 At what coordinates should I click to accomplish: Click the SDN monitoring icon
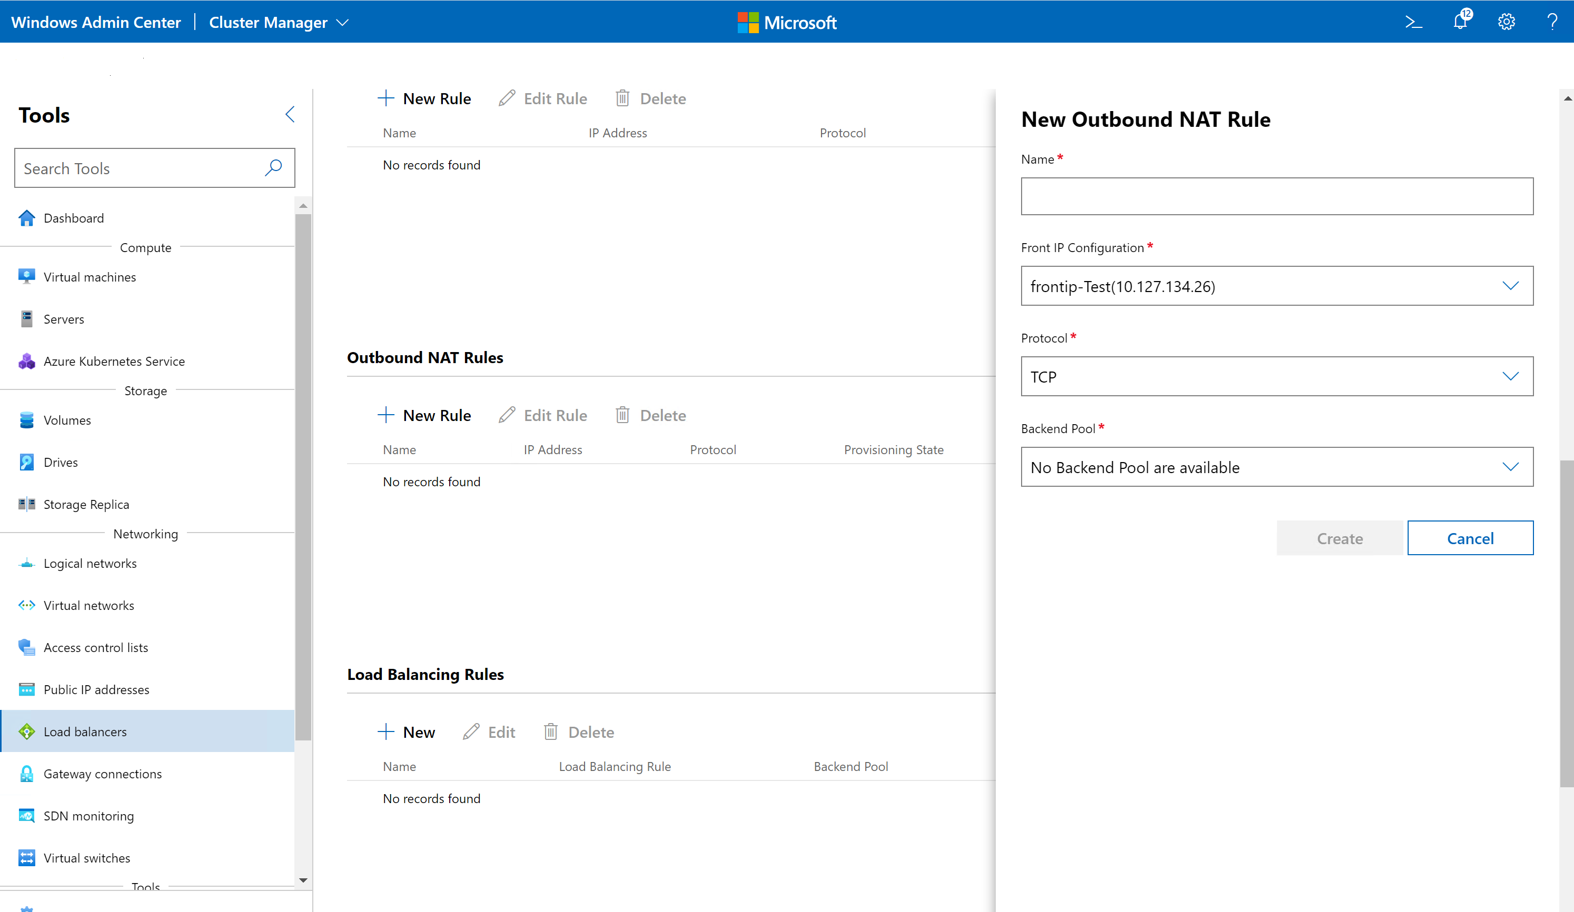(26, 816)
